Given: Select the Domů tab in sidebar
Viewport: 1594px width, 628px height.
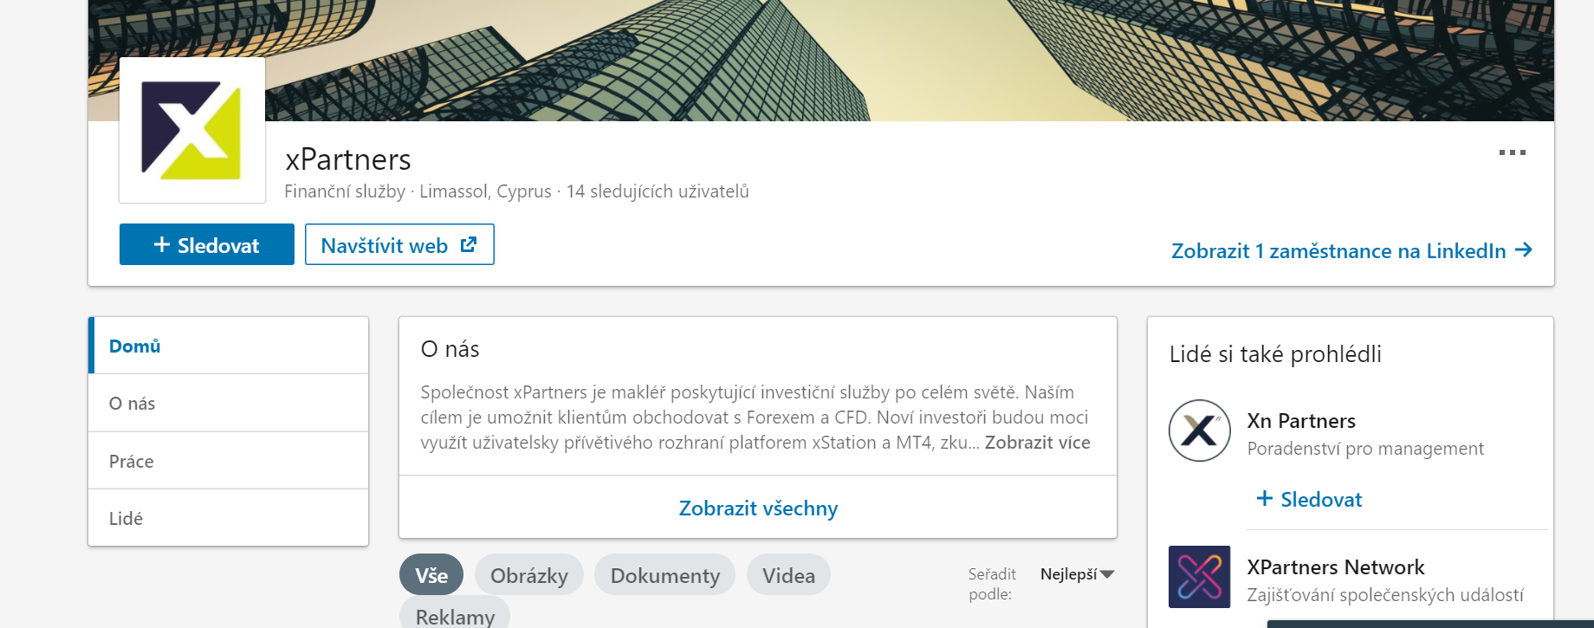Looking at the screenshot, I should click(135, 346).
